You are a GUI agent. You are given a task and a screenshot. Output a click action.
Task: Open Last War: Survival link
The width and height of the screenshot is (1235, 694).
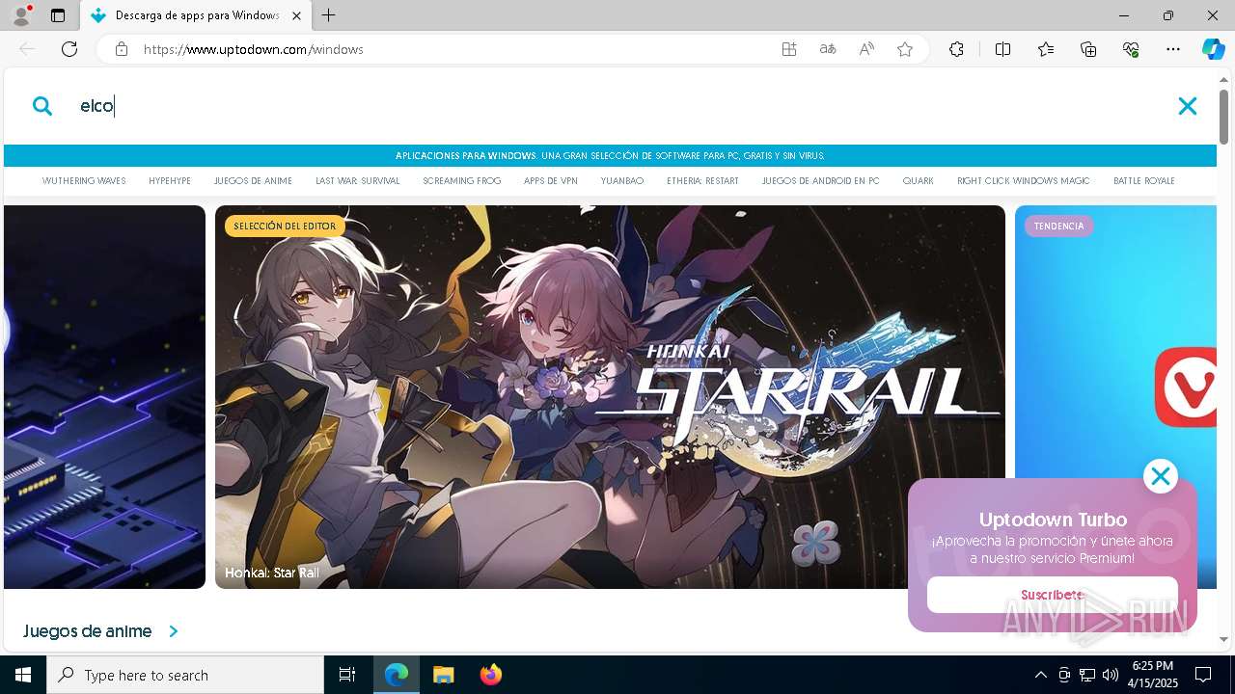click(357, 181)
